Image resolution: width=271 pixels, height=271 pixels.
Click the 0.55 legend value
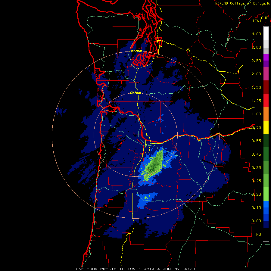click(x=256, y=141)
